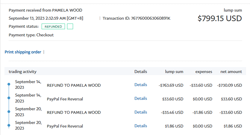Click the first timeline dot for September 14 refund
The width and height of the screenshot is (250, 135).
[9, 84]
